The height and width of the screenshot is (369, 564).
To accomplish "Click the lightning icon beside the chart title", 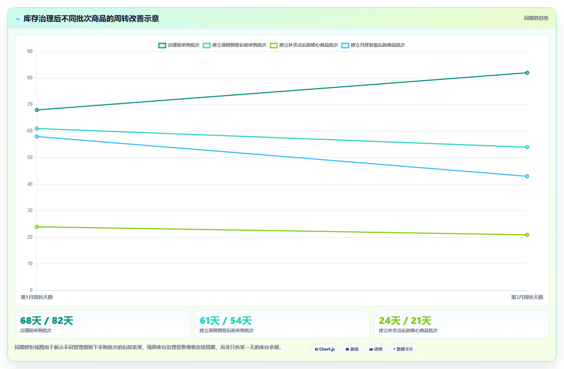I will pyautogui.click(x=18, y=19).
